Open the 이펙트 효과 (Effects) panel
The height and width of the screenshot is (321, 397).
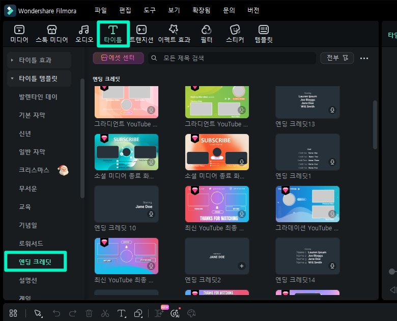pyautogui.click(x=174, y=34)
